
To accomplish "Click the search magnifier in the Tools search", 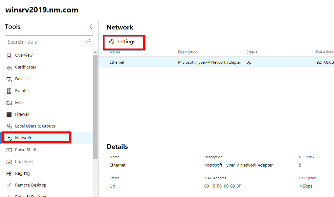I will point(87,41).
